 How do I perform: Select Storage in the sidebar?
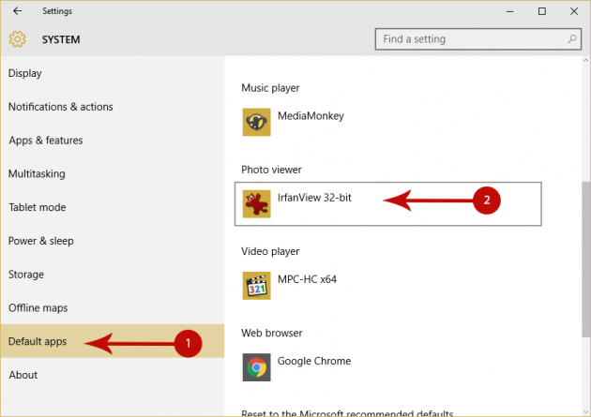click(26, 275)
